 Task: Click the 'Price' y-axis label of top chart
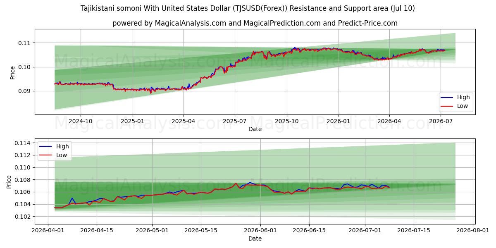[13, 72]
